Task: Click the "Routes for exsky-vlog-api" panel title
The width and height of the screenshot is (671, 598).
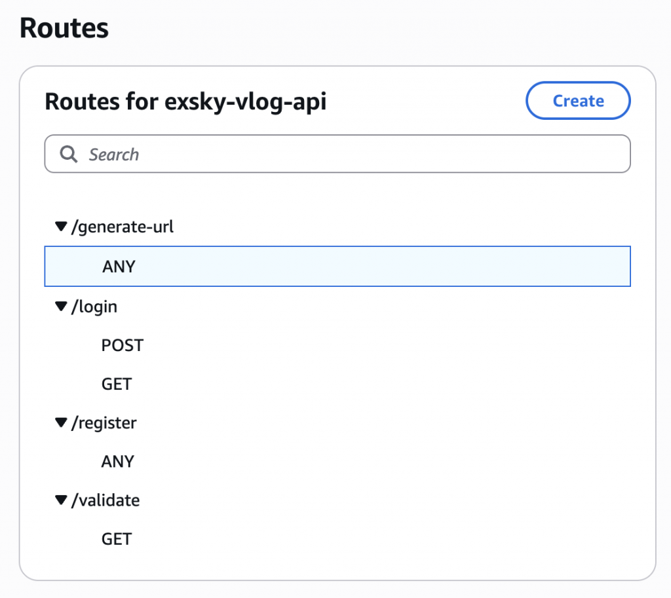Action: click(x=185, y=102)
